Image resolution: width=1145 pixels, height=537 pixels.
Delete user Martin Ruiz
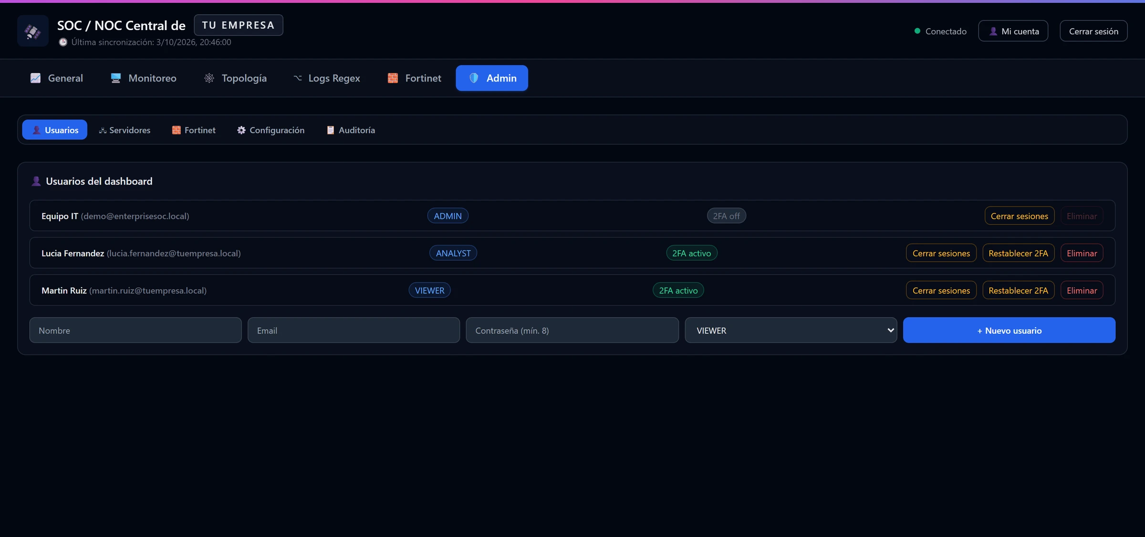[1082, 290]
